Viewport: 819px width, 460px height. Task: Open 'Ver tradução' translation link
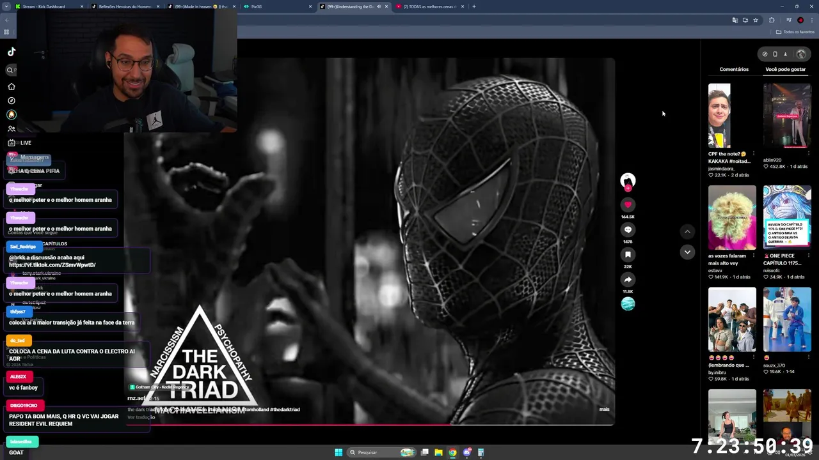pos(141,417)
